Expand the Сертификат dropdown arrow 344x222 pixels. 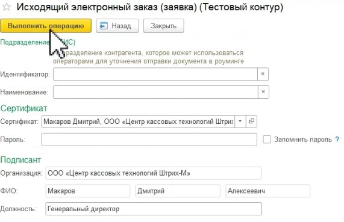point(240,122)
